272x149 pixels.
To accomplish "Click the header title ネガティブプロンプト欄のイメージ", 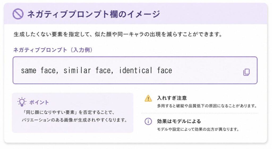I will coord(93,14).
